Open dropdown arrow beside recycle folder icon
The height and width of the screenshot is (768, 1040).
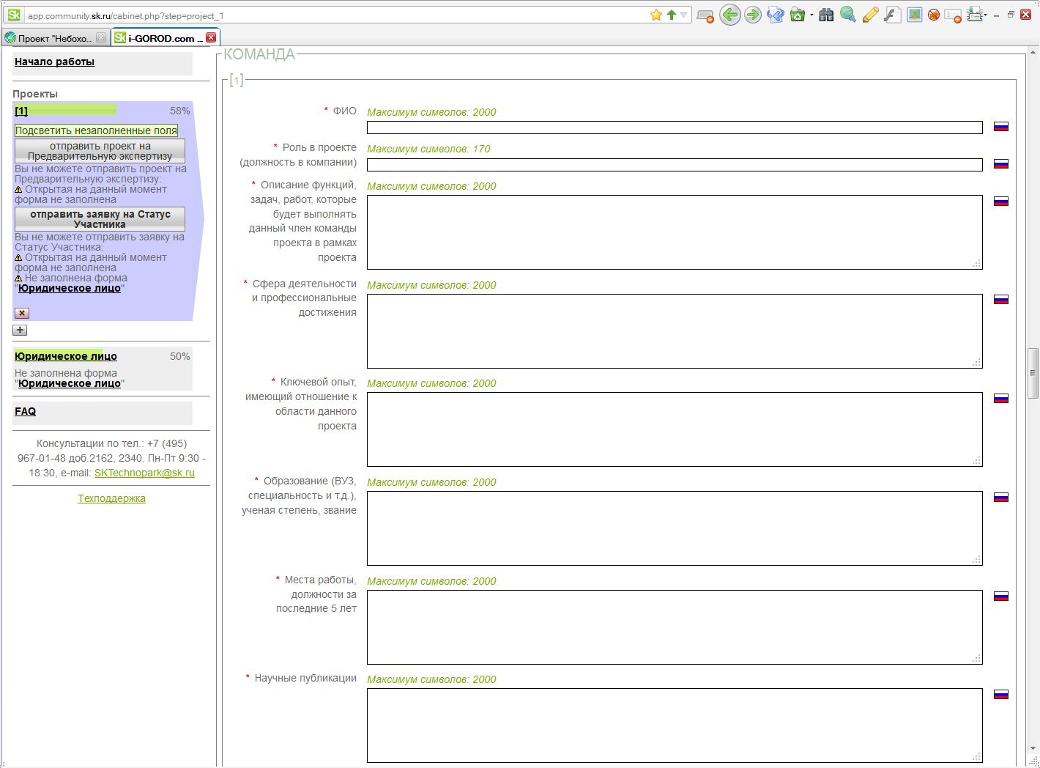coord(811,15)
